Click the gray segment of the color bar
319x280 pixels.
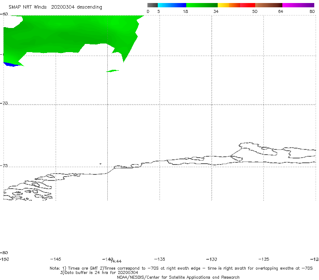(x=152, y=5)
